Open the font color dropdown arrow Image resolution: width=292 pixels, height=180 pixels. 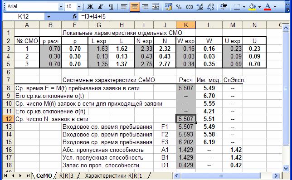(x=275, y=7)
